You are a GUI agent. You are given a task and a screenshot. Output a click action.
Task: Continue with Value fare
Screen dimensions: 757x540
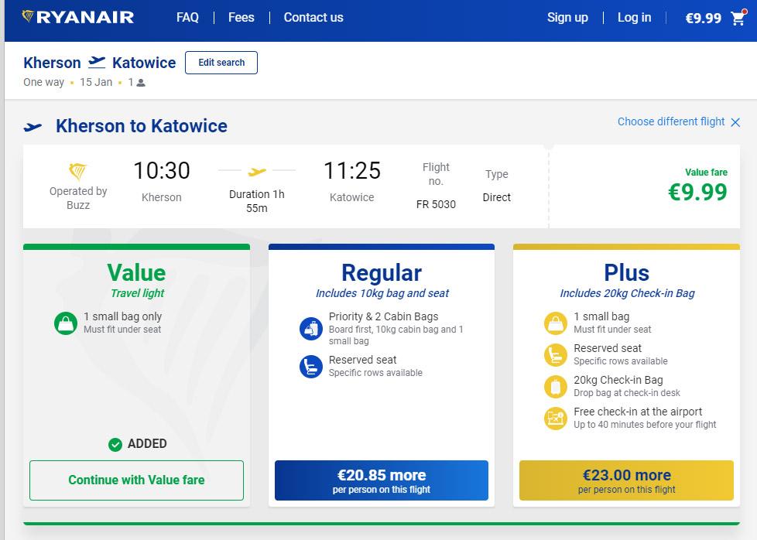136,480
